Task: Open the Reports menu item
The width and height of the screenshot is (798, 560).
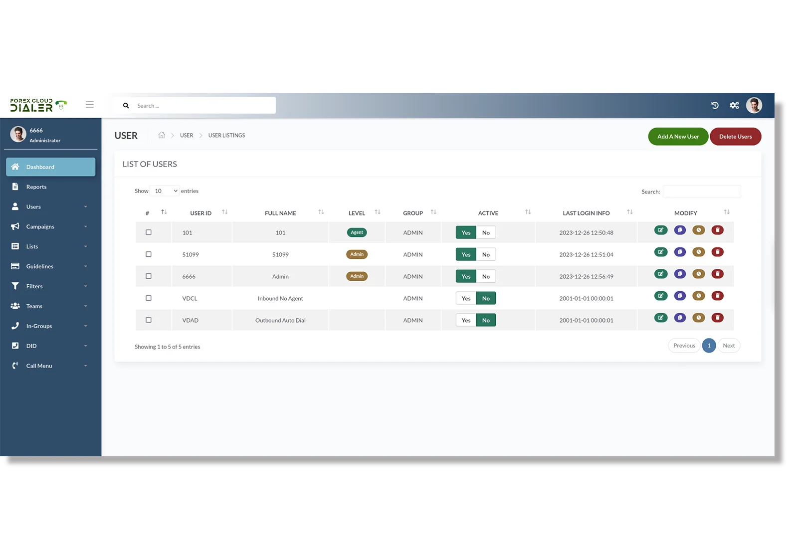Action: tap(36, 187)
